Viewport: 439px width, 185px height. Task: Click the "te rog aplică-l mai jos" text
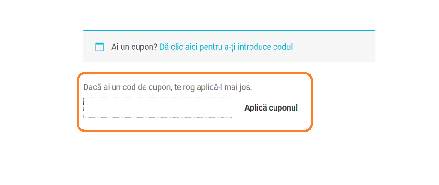click(213, 87)
